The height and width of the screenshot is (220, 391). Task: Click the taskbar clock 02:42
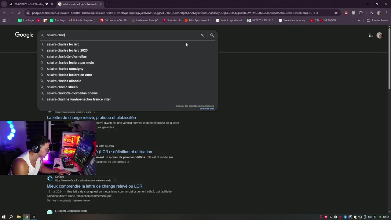[386, 217]
